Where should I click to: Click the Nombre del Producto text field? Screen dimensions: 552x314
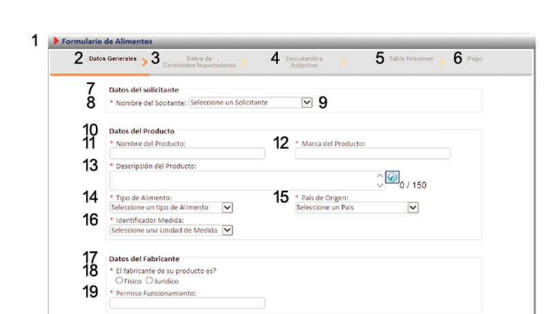click(187, 154)
